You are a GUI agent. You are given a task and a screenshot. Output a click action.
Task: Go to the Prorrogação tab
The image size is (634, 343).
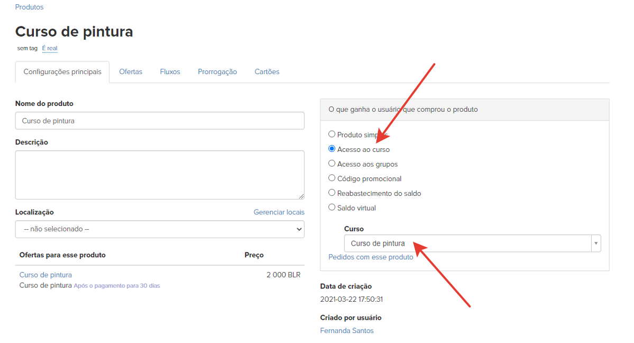(x=217, y=72)
